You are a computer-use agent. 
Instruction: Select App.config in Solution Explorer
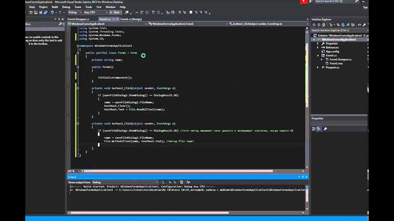[332, 51]
